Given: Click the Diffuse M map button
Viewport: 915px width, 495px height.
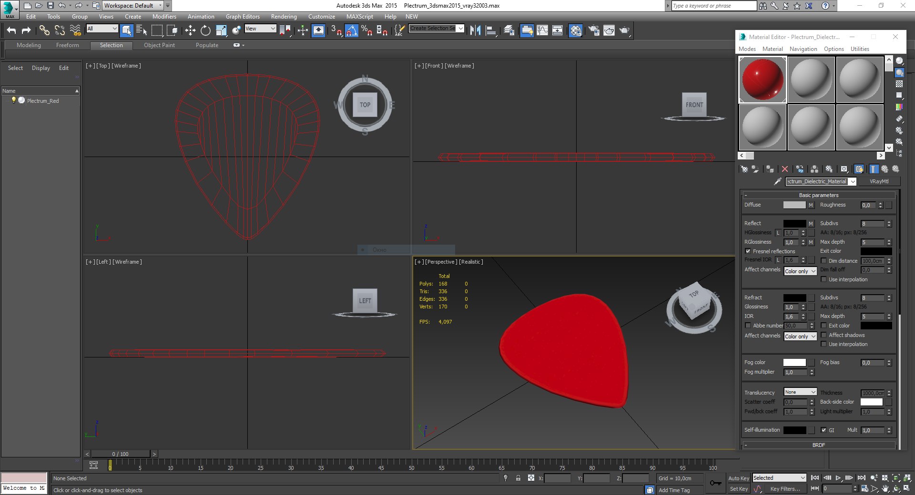Looking at the screenshot, I should click(811, 205).
